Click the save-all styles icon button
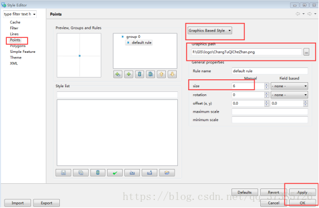The width and height of the screenshot is (319, 208). 81,173
